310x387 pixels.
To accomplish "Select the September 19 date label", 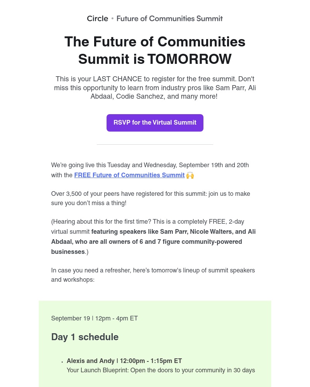I will coord(71,319).
